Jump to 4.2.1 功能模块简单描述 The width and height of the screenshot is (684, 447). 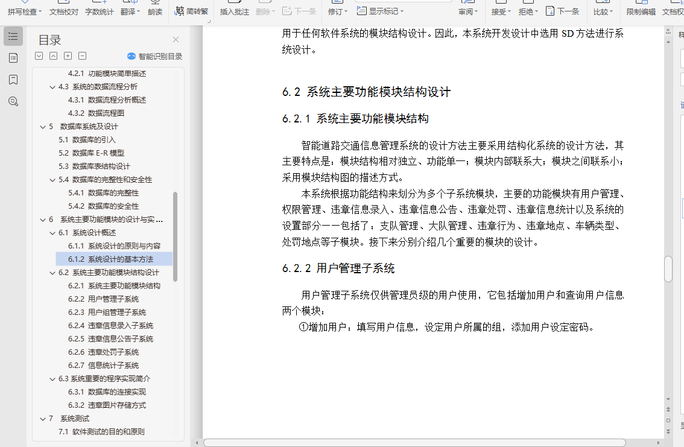coord(107,74)
